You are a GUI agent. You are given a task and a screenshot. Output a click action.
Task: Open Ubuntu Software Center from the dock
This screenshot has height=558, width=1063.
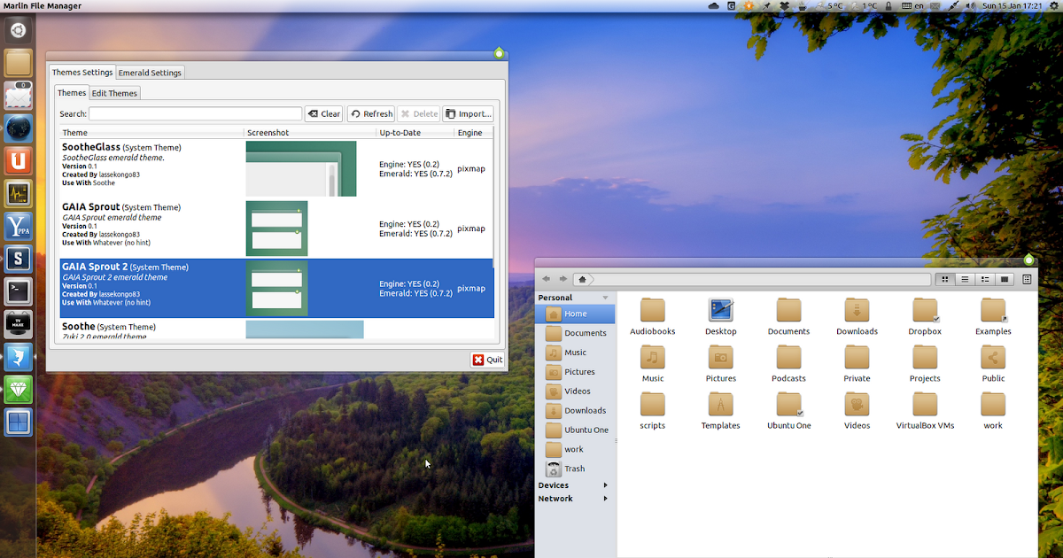pos(18,161)
